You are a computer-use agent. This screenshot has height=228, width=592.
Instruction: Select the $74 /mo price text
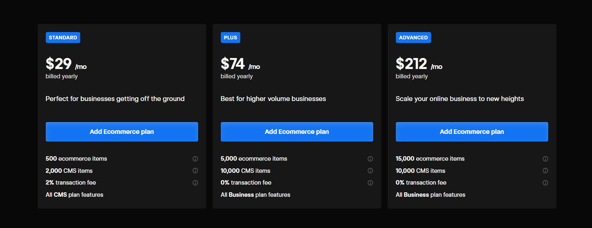tap(240, 64)
